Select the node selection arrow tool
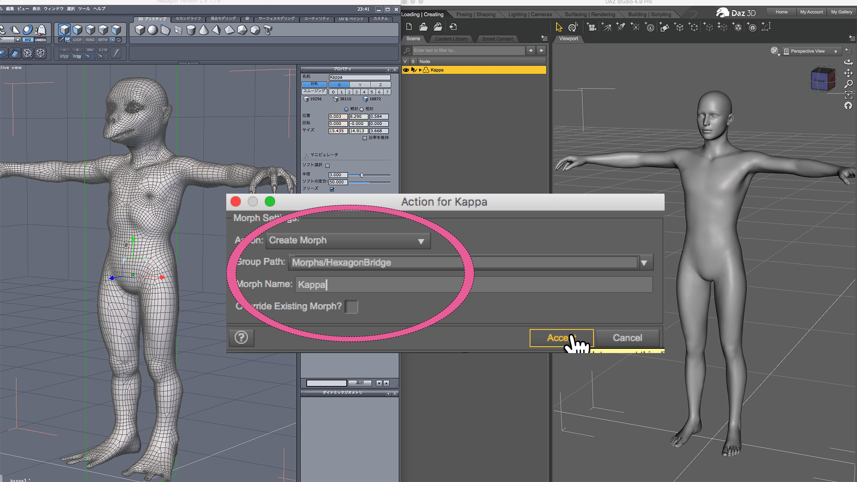The height and width of the screenshot is (482, 857). [559, 27]
